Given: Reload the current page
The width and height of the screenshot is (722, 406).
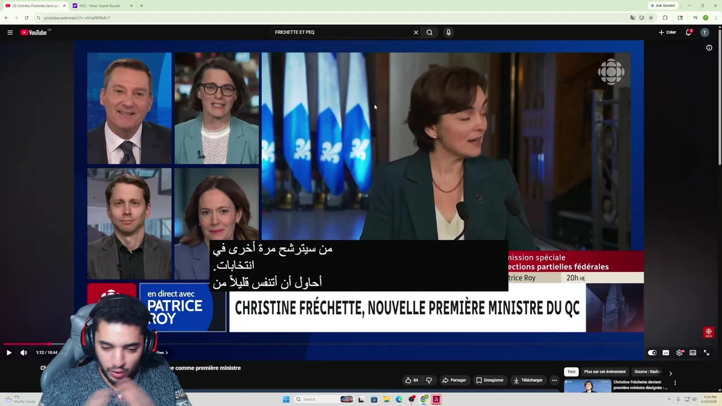Looking at the screenshot, I should click(x=26, y=17).
